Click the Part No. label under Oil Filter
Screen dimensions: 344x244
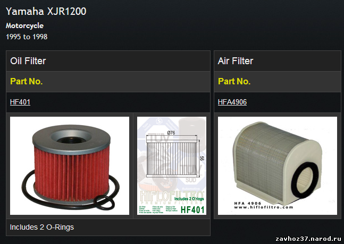pyautogui.click(x=27, y=81)
